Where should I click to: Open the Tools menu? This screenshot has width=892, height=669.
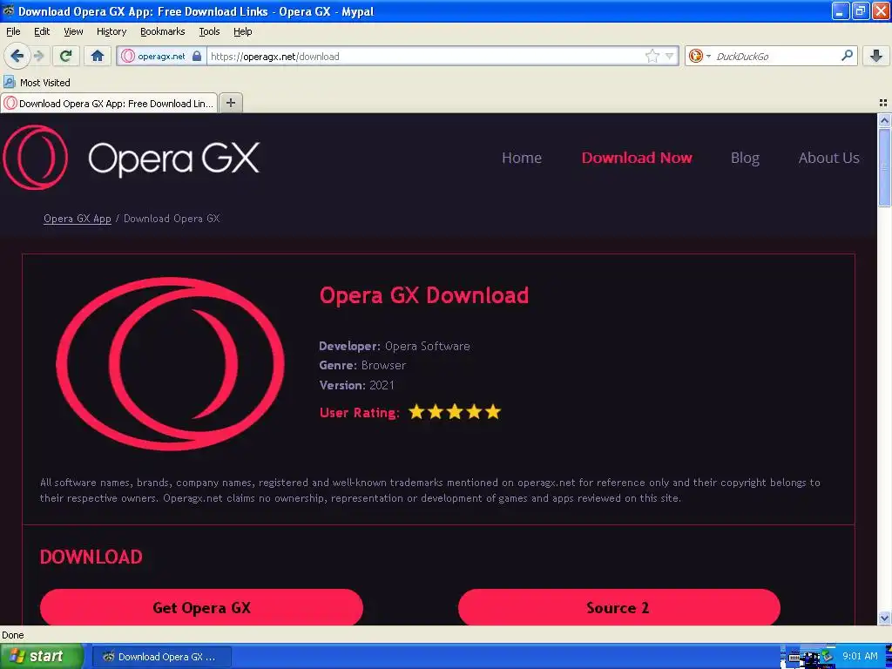(209, 31)
